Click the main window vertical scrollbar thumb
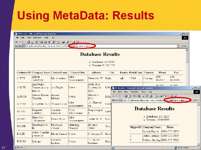 pos(187,57)
